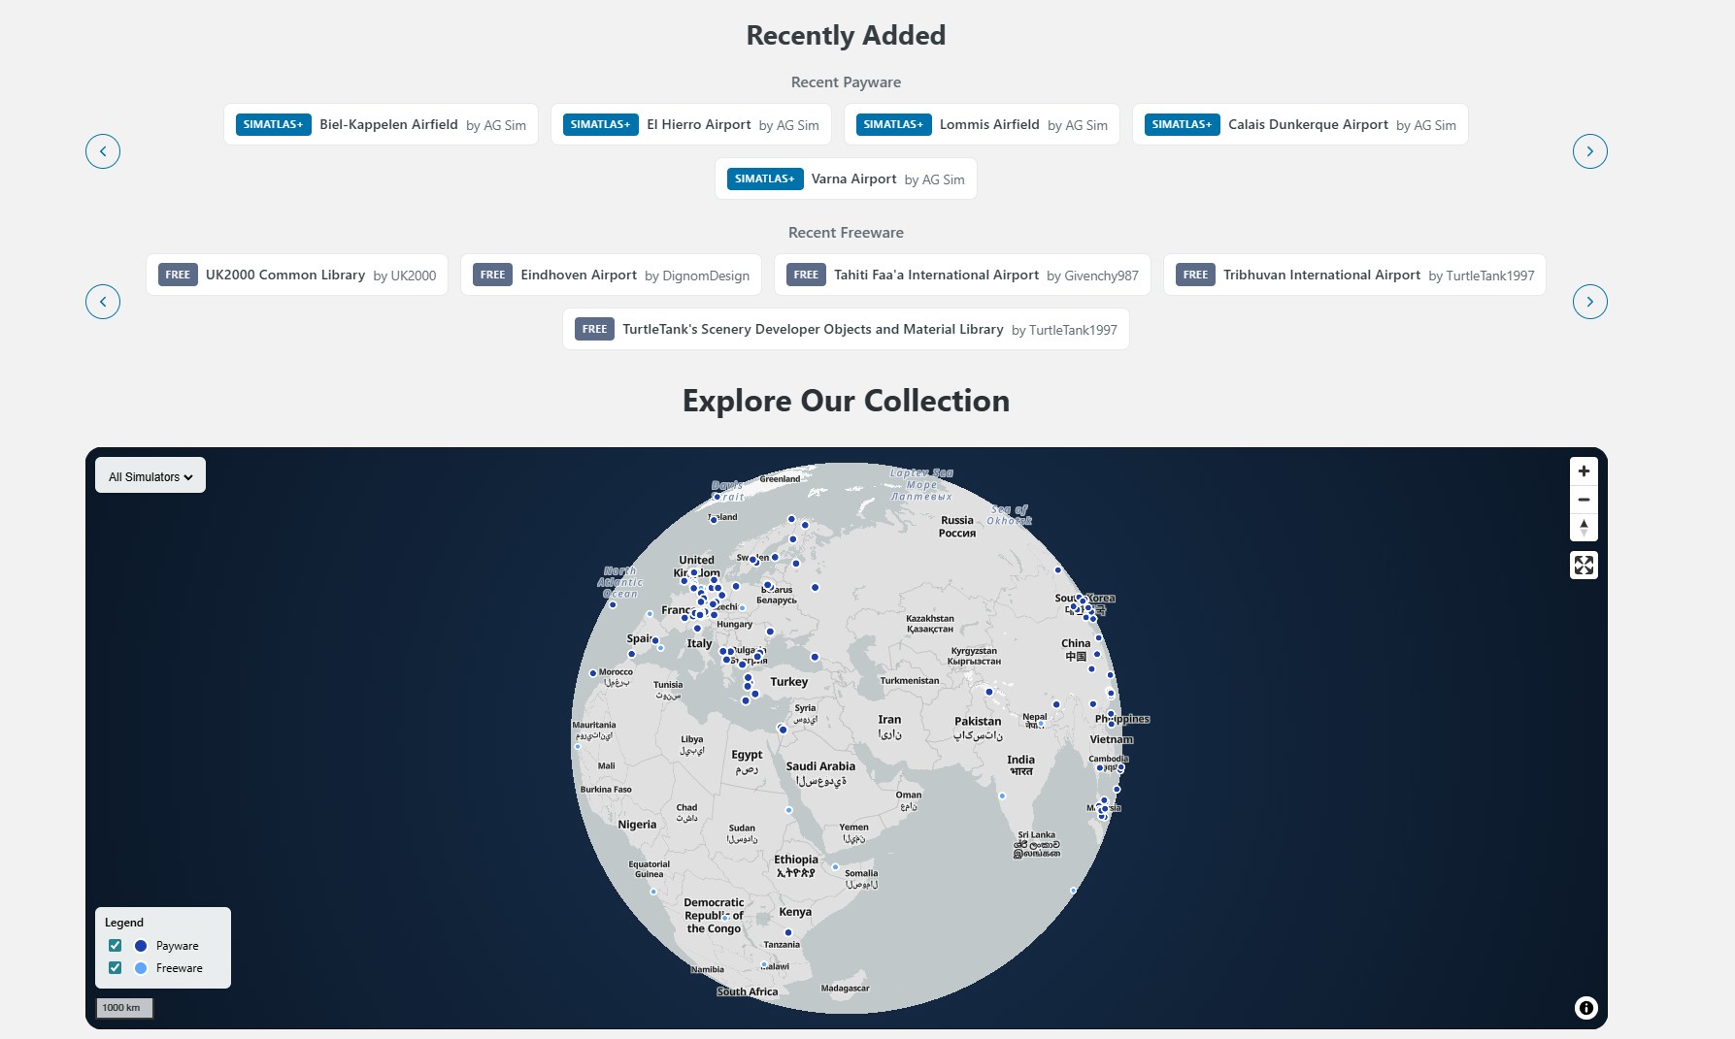Open map attribution info icon

(1585, 1008)
